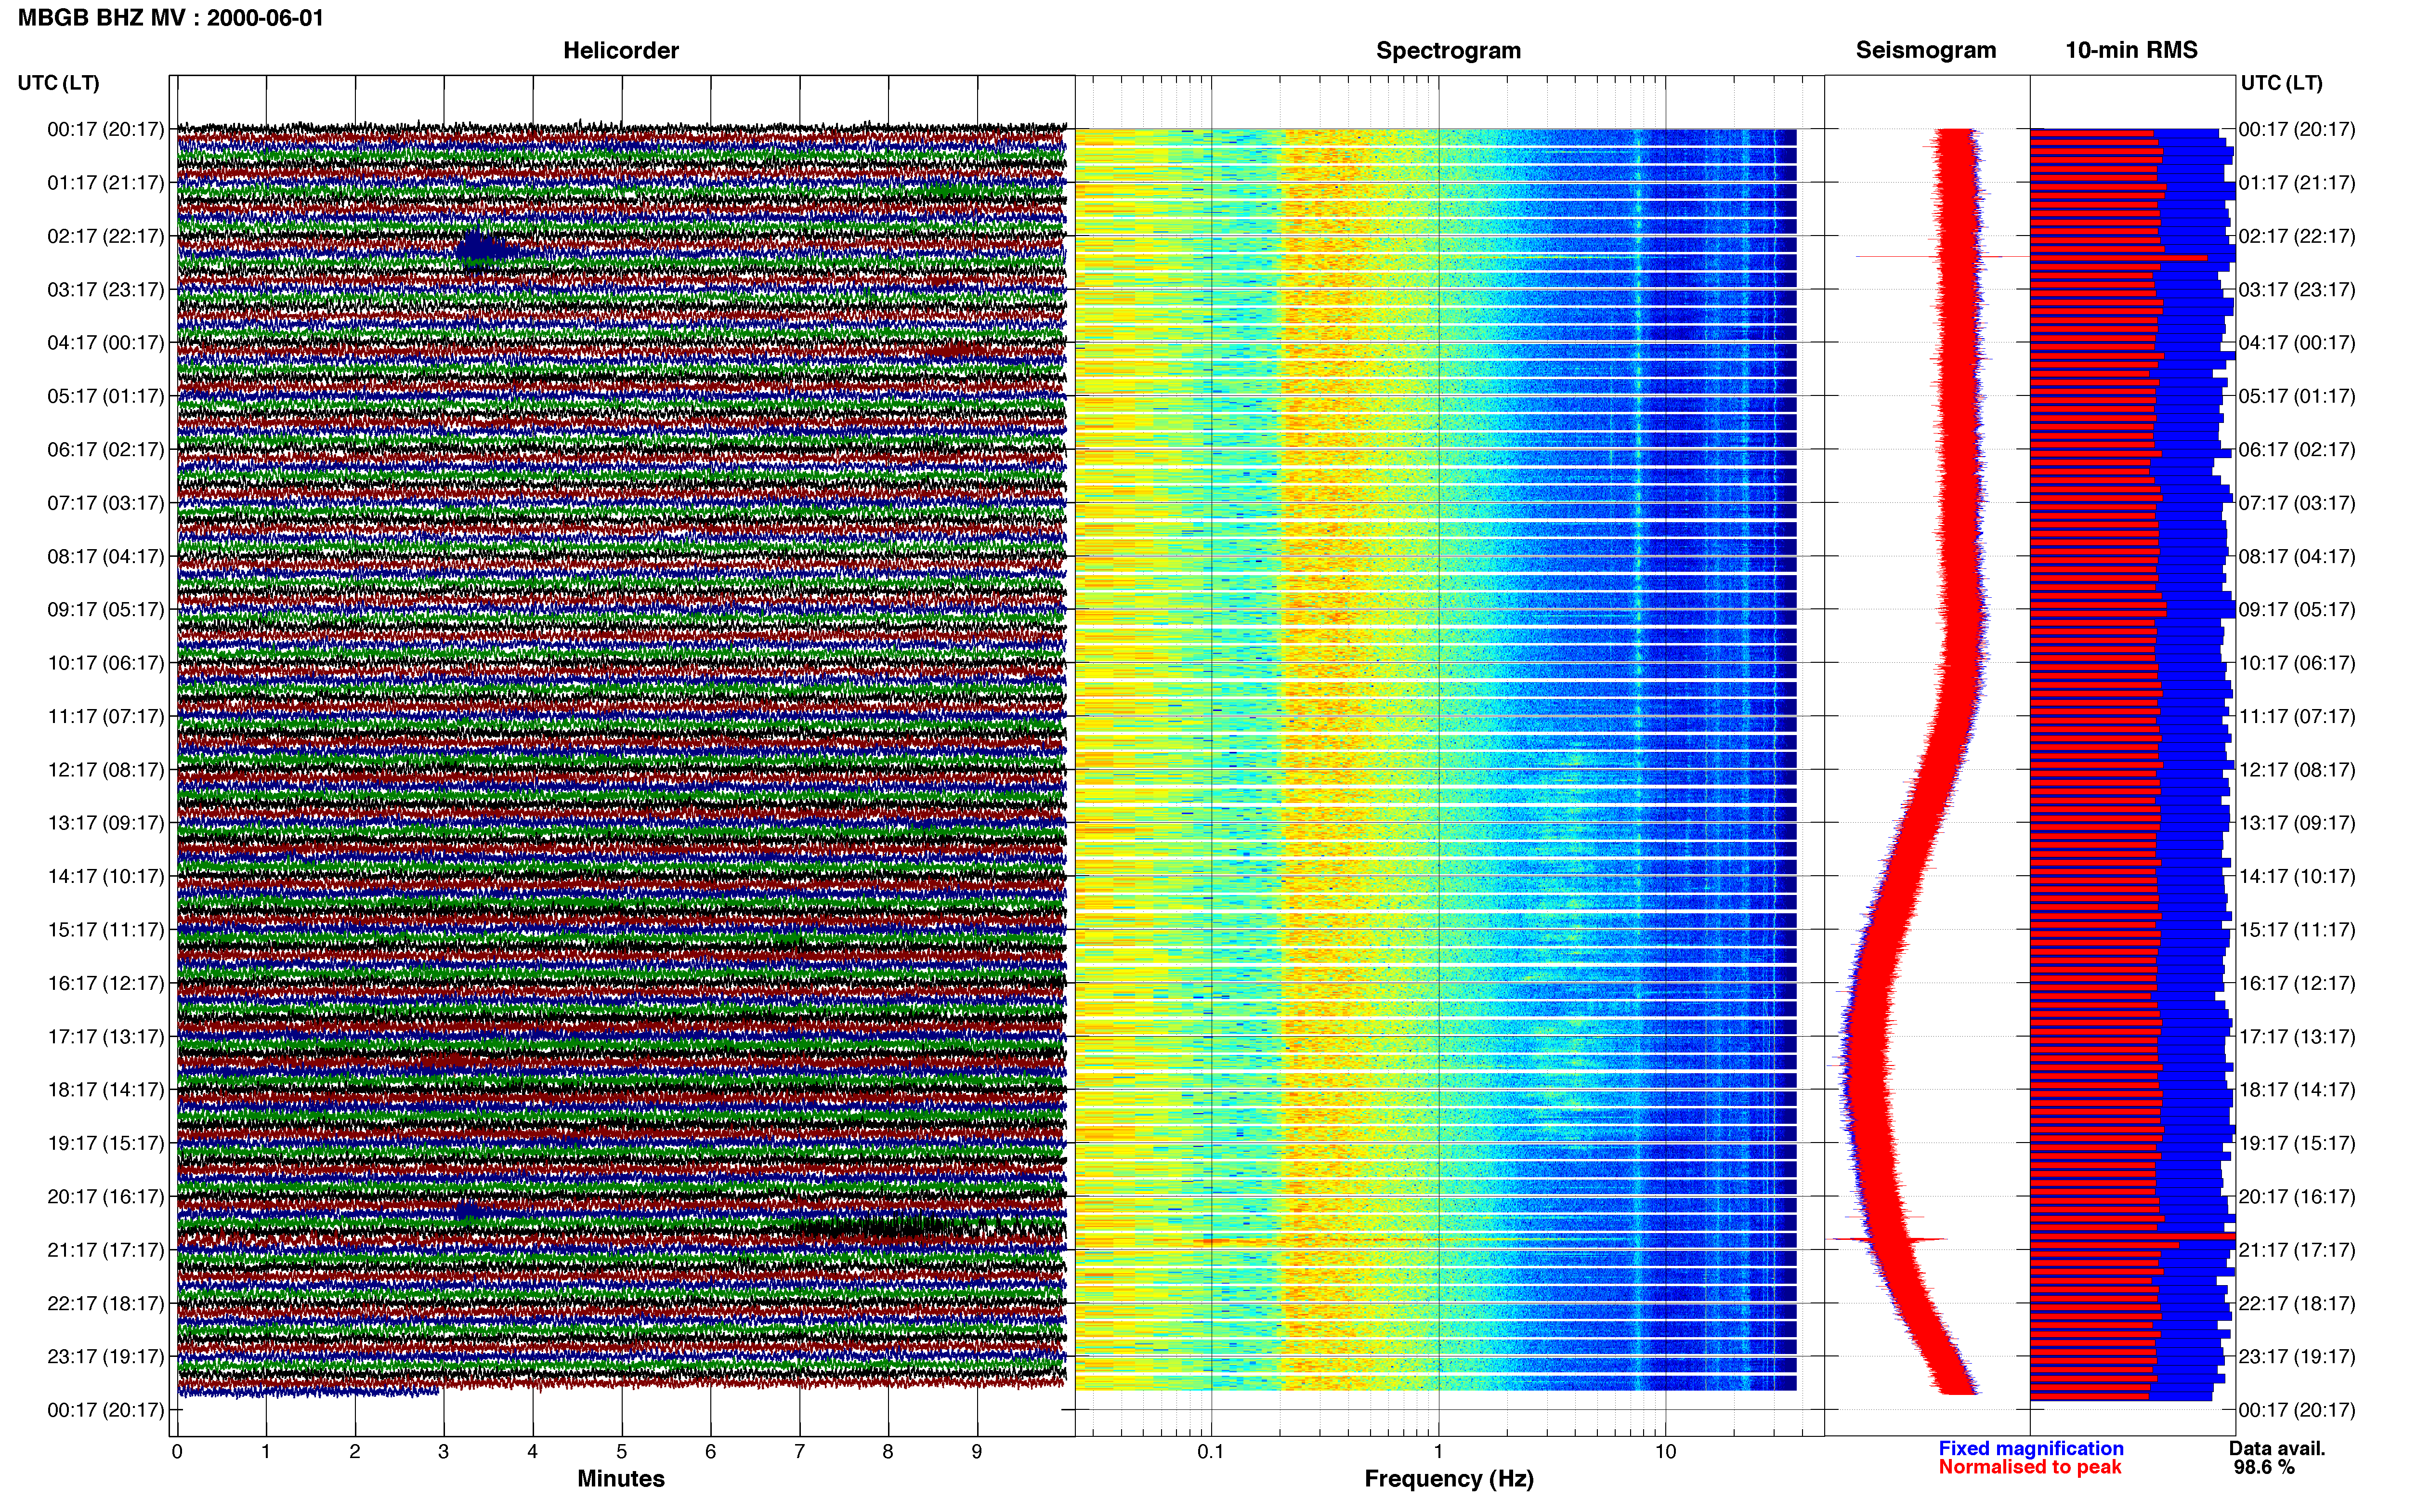The image size is (2417, 1512).
Task: Select the 'Helicorder' panel heading
Action: point(621,50)
